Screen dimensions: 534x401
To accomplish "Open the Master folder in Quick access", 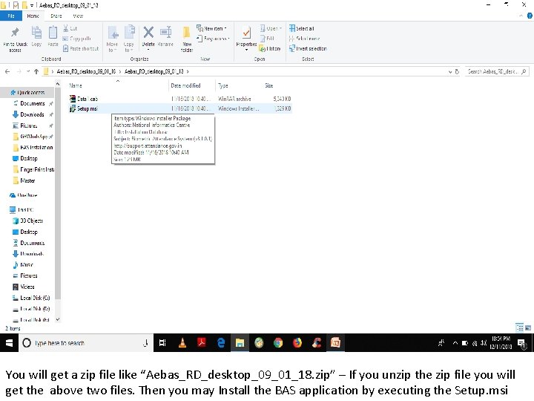I will point(24,180).
